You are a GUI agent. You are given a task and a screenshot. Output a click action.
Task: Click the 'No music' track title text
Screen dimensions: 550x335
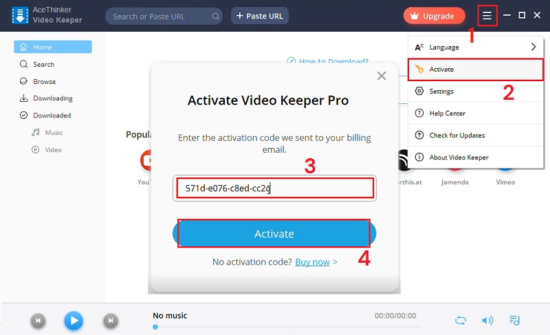click(170, 316)
